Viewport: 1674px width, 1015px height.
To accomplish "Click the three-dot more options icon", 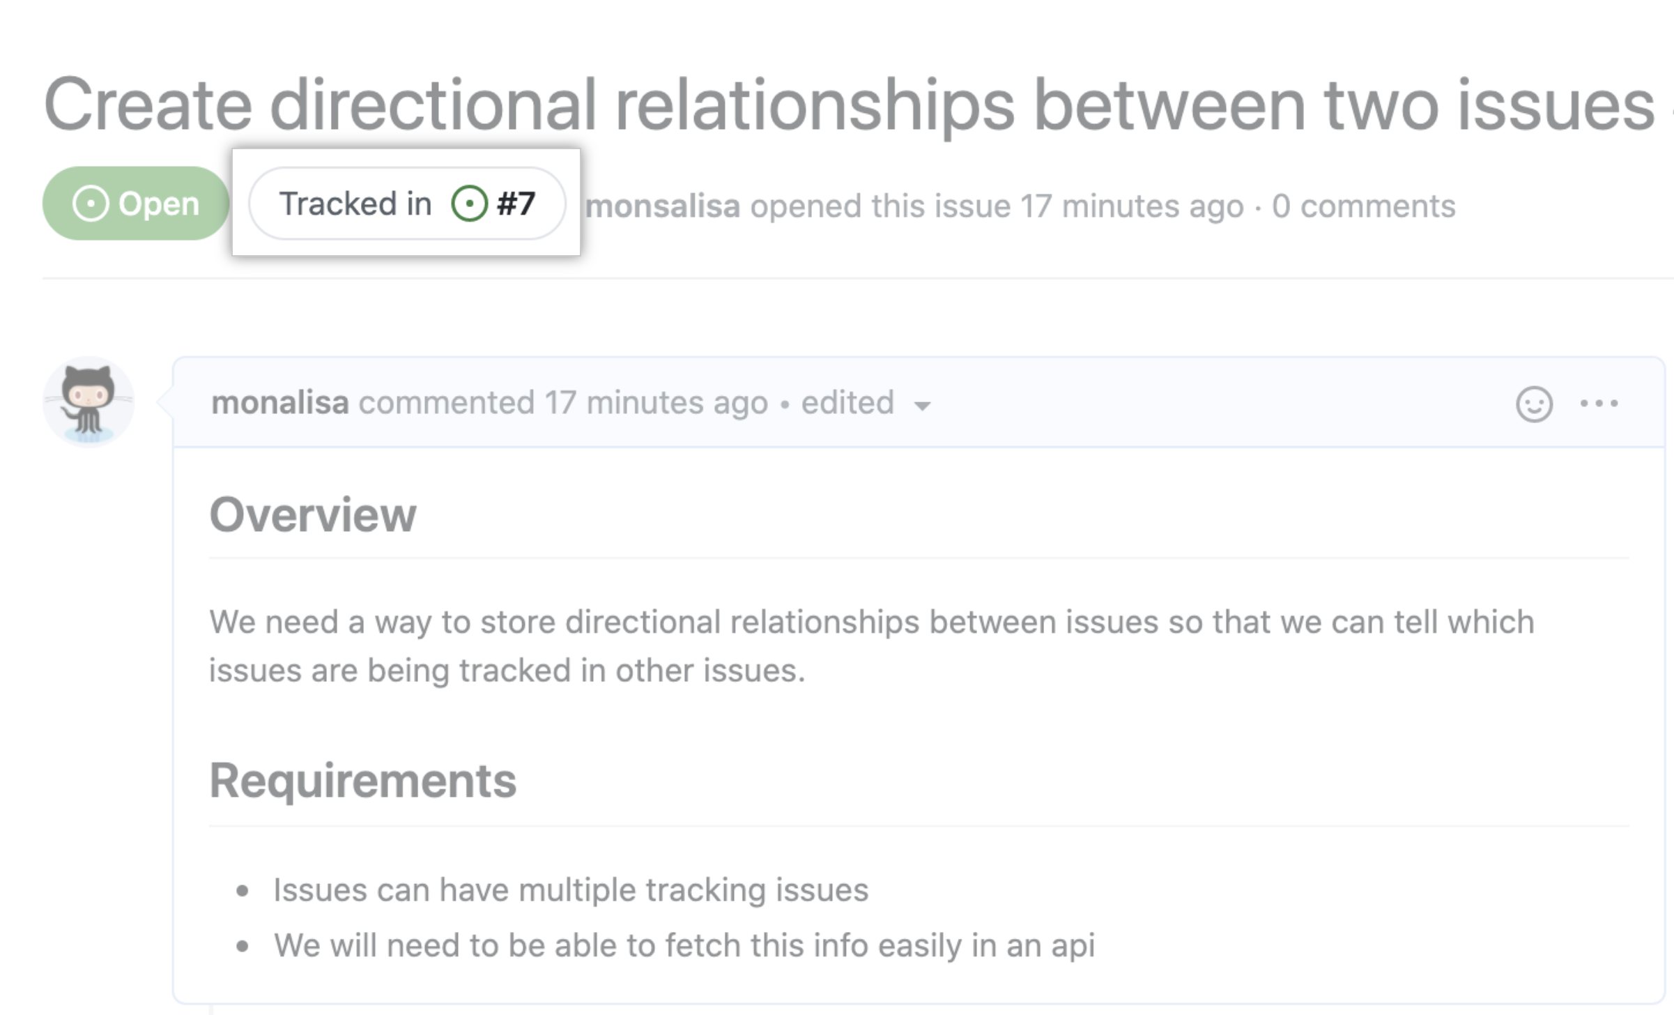I will click(x=1600, y=402).
